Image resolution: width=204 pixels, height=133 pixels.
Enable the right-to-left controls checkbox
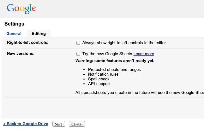[78, 43]
